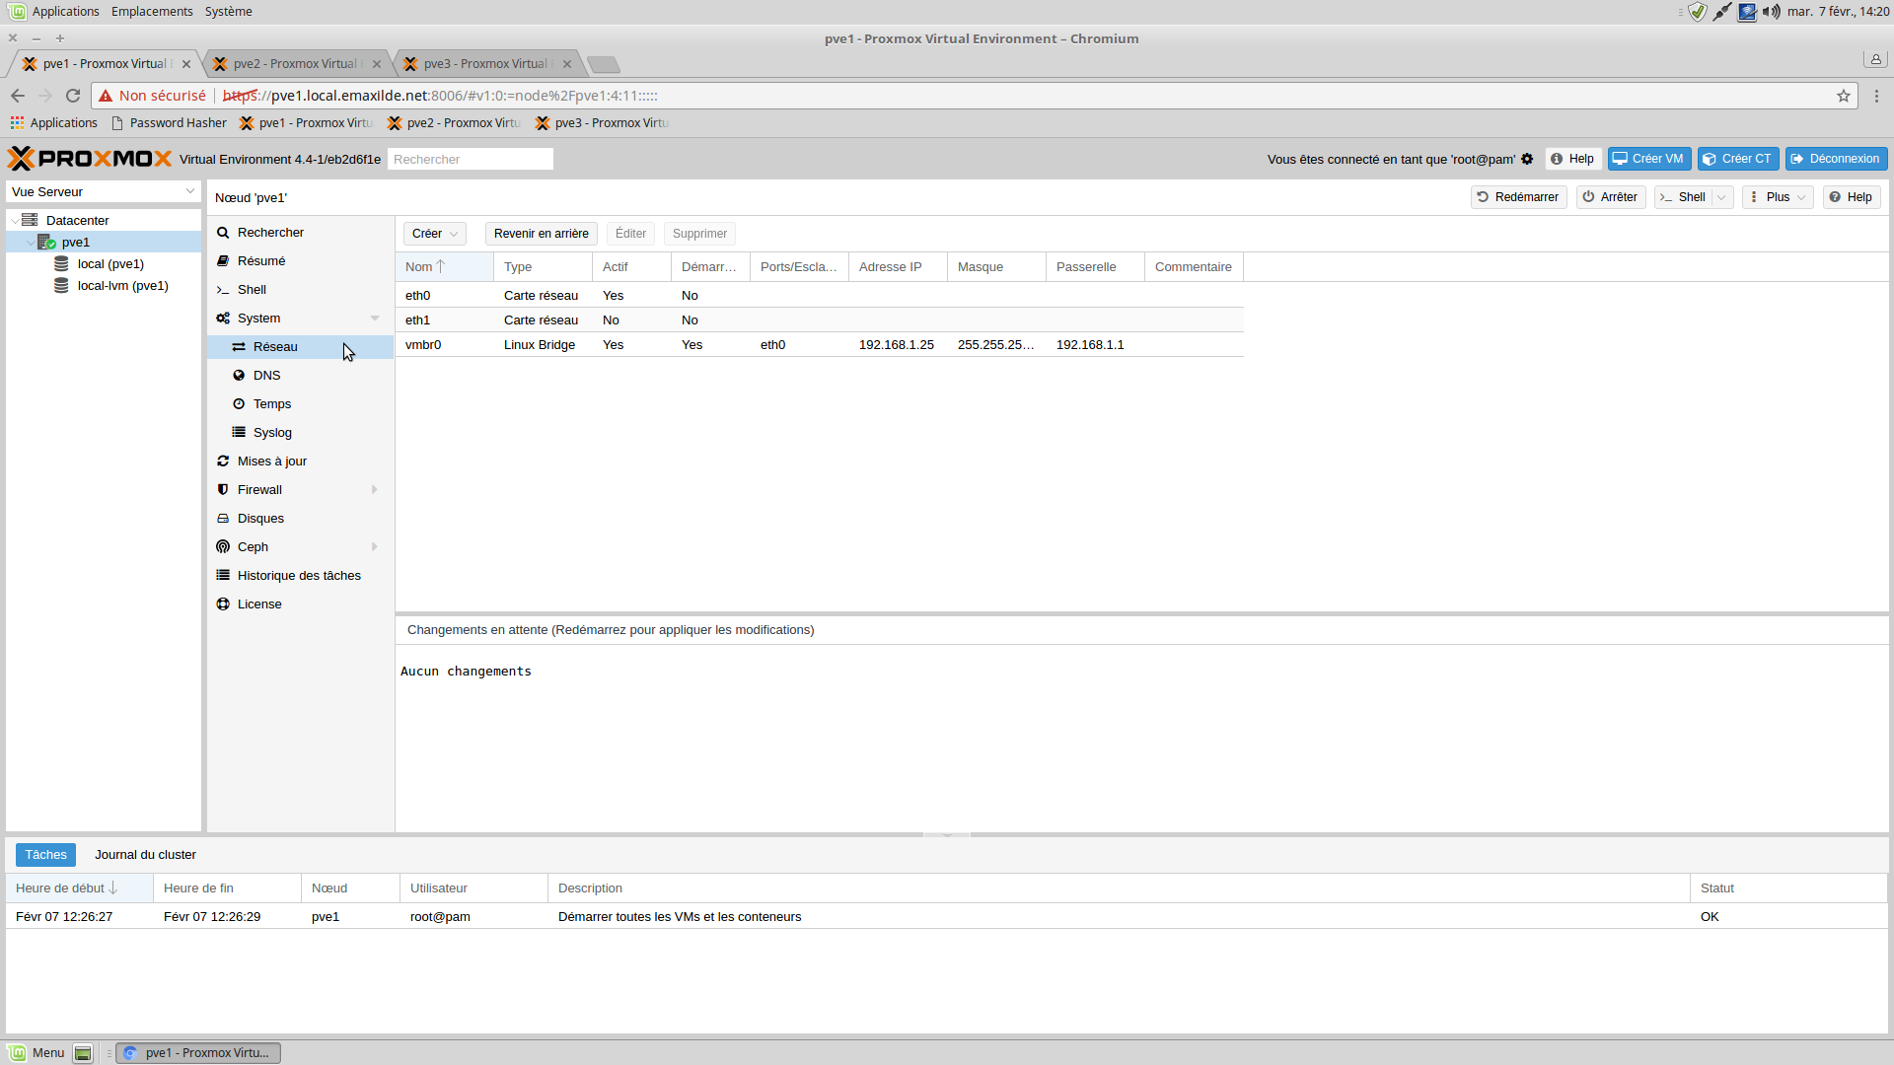
Task: Select the local-lvm (pve1) storage icon
Action: click(61, 285)
